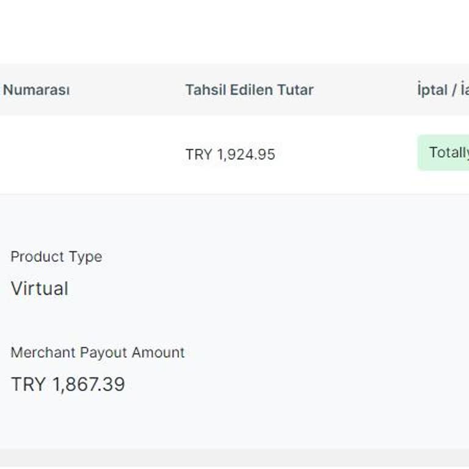
Task: Select the TRY 1,924.95 collected amount
Action: [x=230, y=155]
